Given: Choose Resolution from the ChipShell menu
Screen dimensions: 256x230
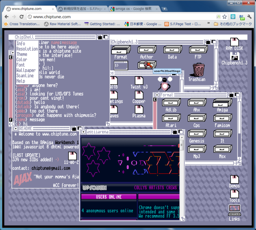Looking at the screenshot, I should (x=27, y=49).
